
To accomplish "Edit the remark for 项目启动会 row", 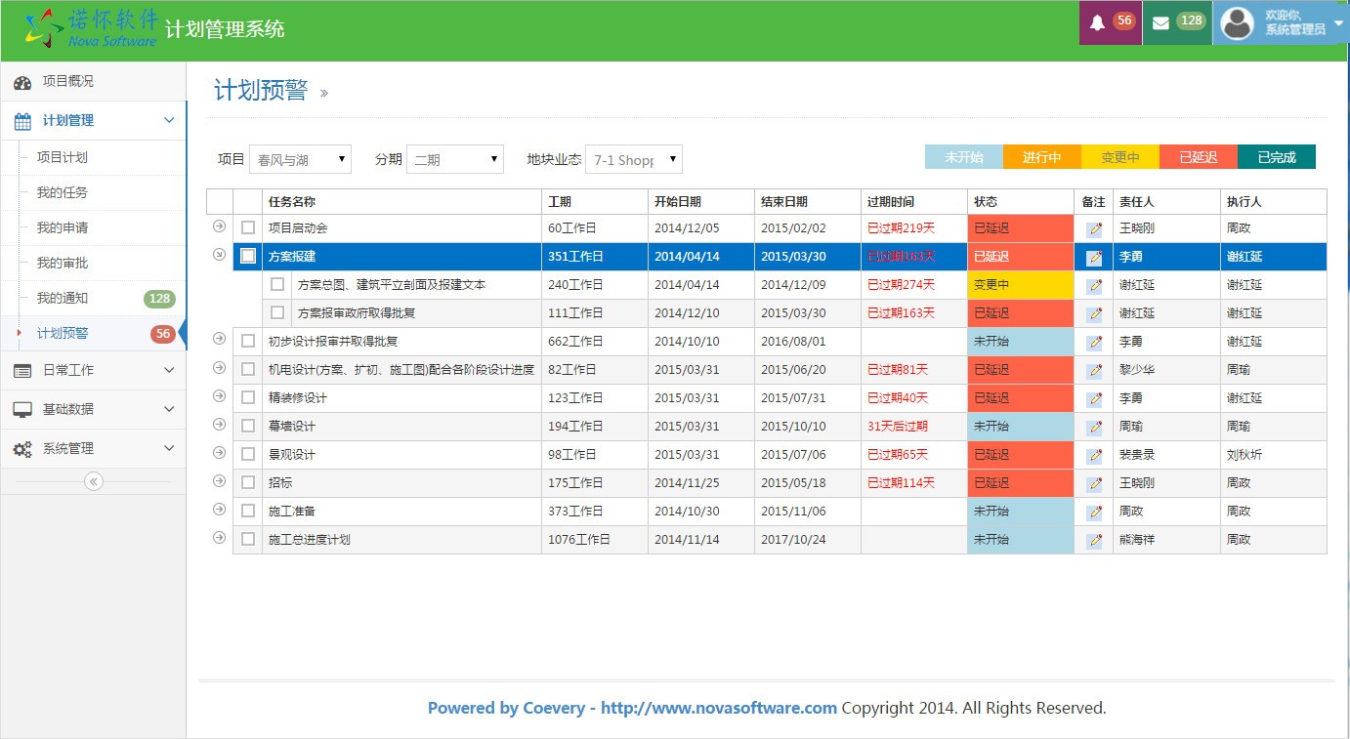I will pyautogui.click(x=1094, y=228).
